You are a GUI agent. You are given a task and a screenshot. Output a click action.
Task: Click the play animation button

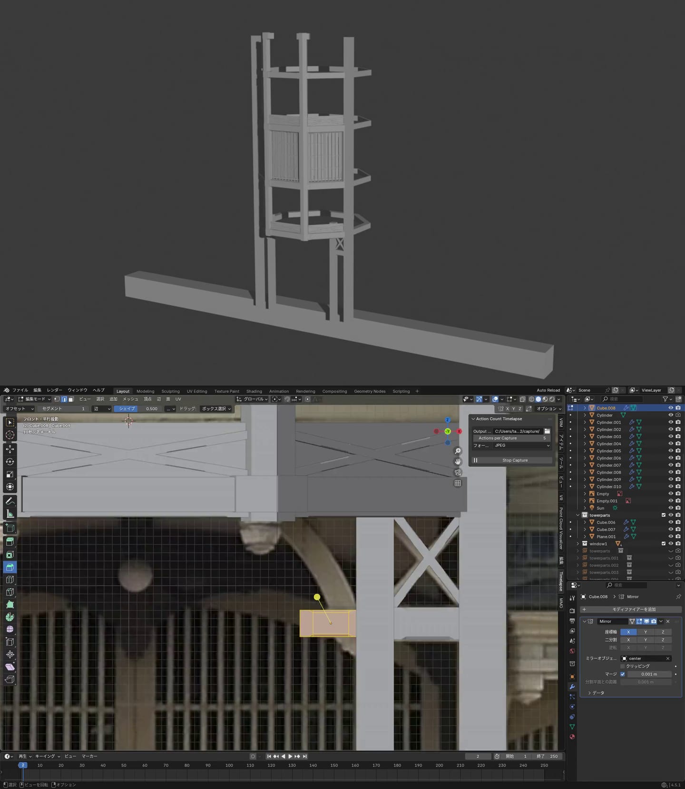(290, 756)
